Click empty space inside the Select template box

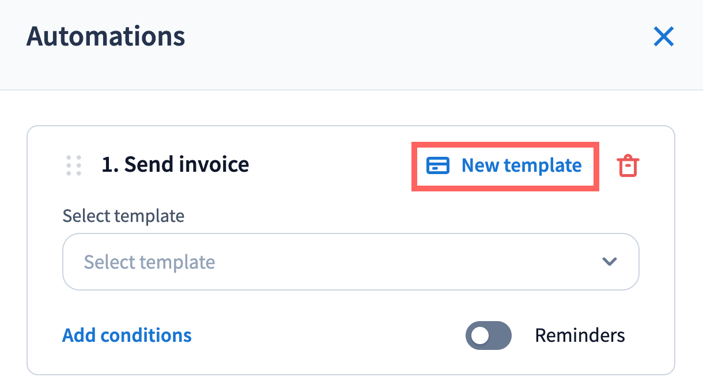(403, 262)
